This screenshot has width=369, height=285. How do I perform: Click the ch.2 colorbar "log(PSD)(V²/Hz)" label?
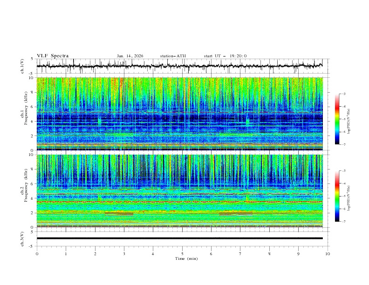click(x=349, y=198)
